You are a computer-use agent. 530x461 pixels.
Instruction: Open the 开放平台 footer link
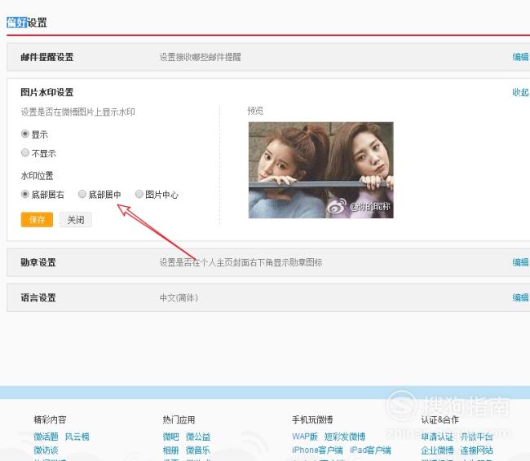(476, 437)
